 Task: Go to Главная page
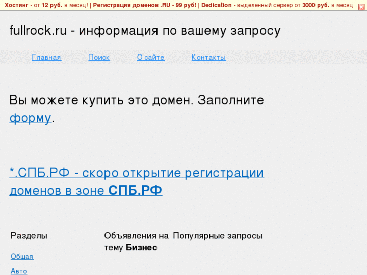click(x=46, y=57)
